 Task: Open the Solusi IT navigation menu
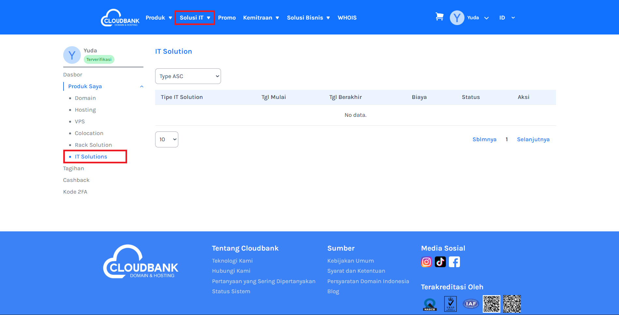[x=195, y=18]
